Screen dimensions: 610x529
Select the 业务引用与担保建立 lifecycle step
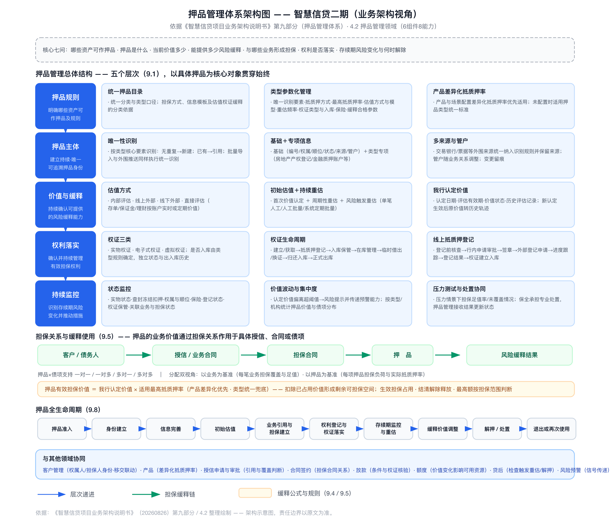click(x=279, y=429)
